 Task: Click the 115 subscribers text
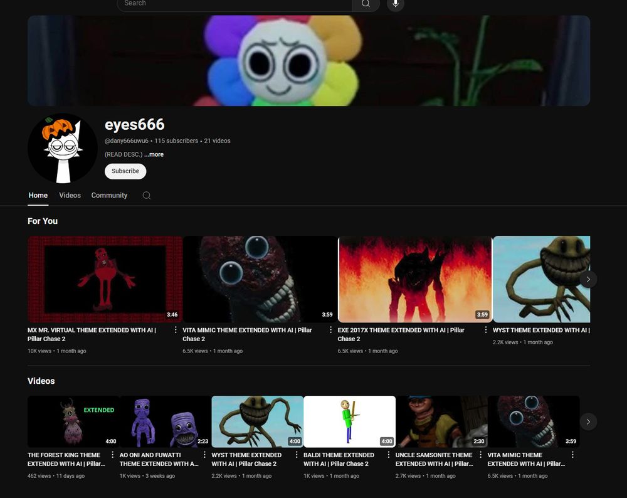(x=176, y=140)
